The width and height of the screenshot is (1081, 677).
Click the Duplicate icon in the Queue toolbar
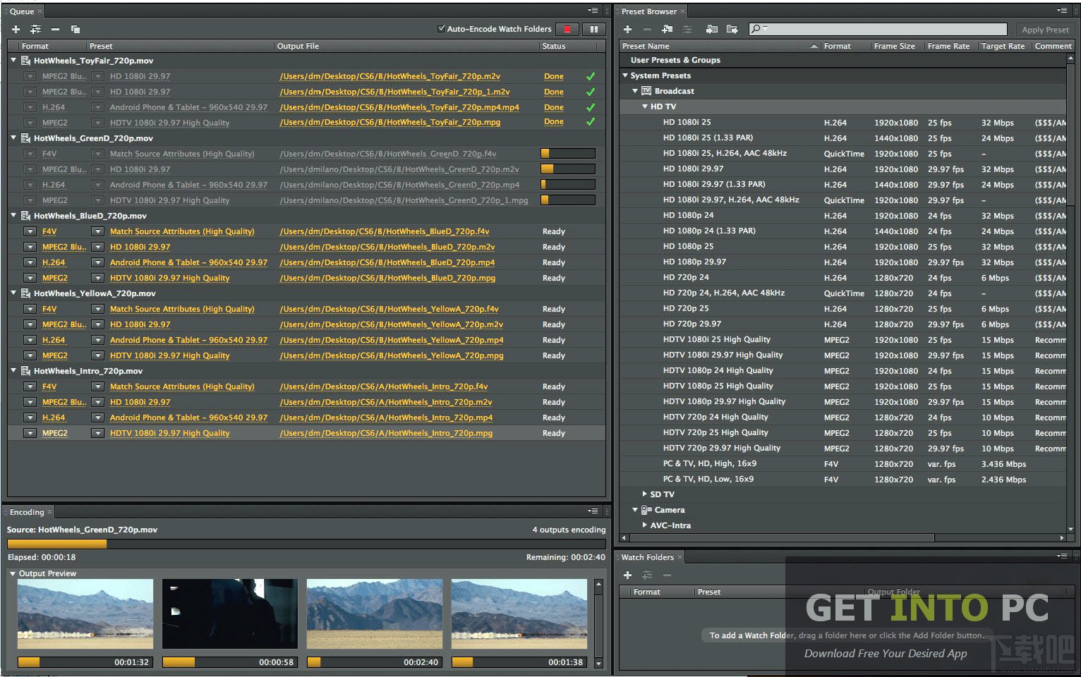coord(74,29)
